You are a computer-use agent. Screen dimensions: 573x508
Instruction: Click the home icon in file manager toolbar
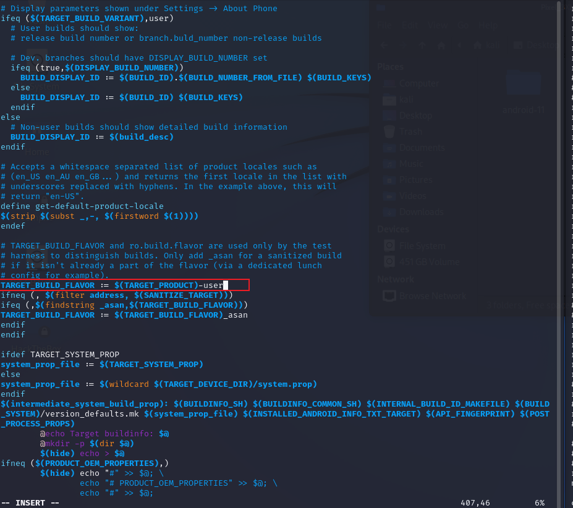[441, 45]
